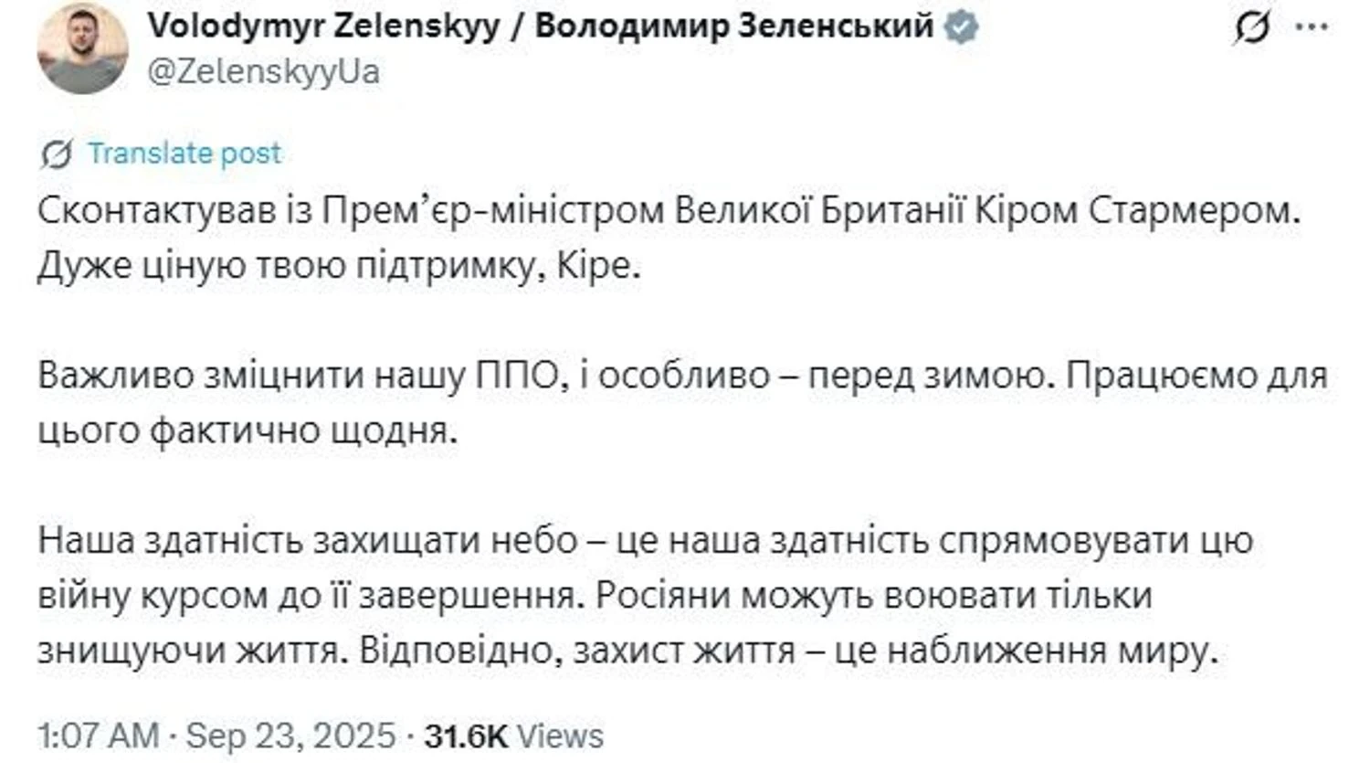Click the display name Volodymyr Zelenskyy
Image resolution: width=1370 pixels, height=763 pixels.
click(x=323, y=26)
